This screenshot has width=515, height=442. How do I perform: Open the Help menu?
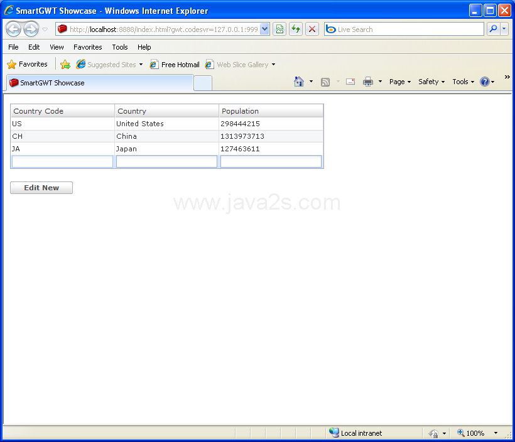(144, 47)
